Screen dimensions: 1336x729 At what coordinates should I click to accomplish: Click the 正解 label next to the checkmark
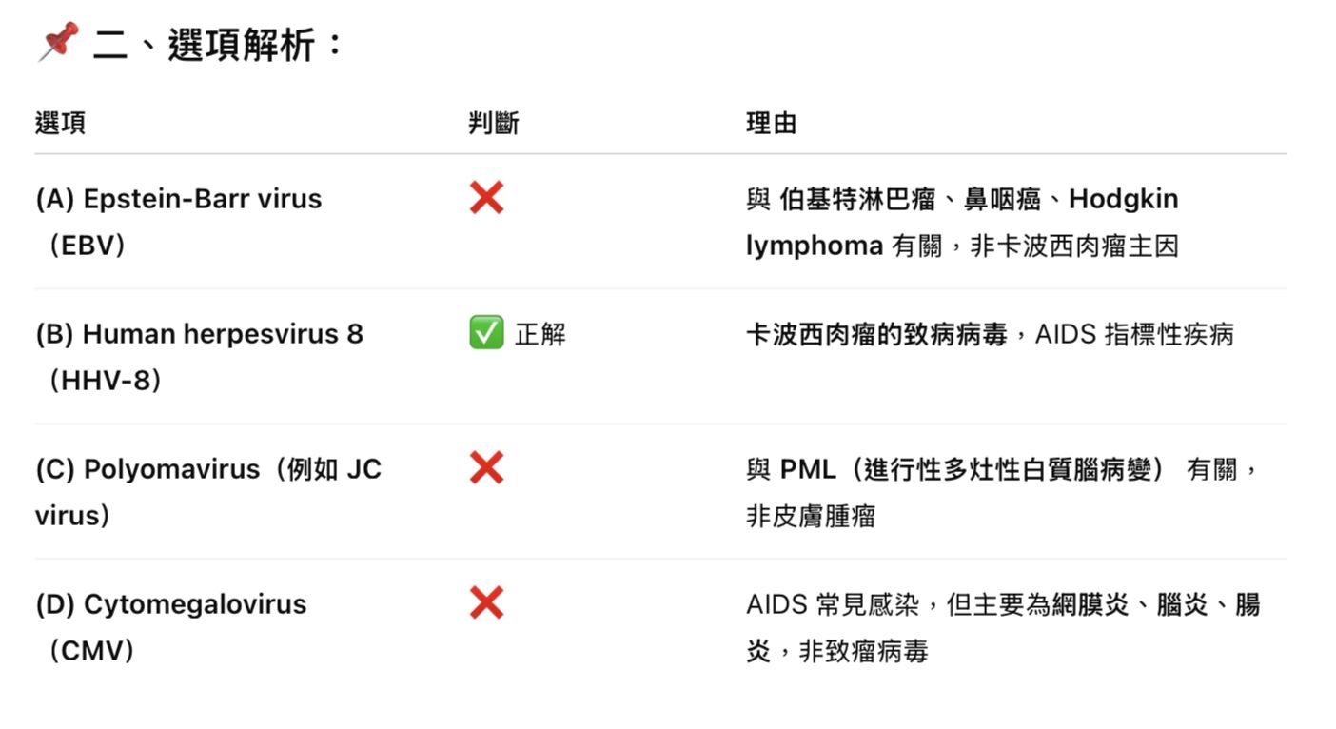(540, 334)
